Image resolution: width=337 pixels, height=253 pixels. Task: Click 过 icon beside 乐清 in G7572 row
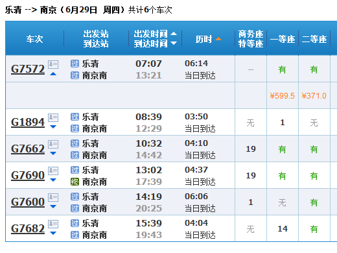click(x=75, y=64)
